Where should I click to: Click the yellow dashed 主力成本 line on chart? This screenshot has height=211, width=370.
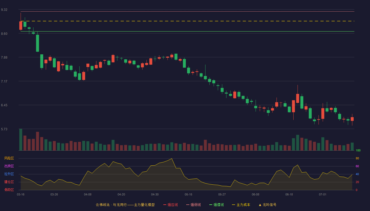(x=188, y=21)
